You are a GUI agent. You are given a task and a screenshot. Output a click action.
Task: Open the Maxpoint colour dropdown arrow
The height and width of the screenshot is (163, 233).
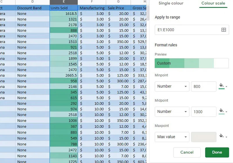227,137
